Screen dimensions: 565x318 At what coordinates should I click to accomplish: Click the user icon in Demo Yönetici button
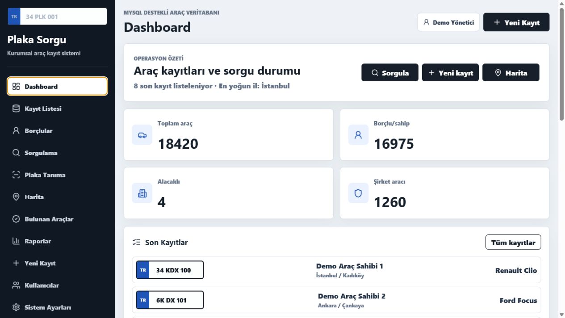tap(426, 22)
